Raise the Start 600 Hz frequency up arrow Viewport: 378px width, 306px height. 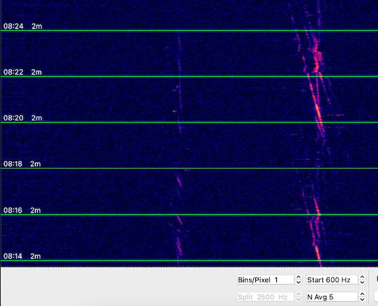362,277
